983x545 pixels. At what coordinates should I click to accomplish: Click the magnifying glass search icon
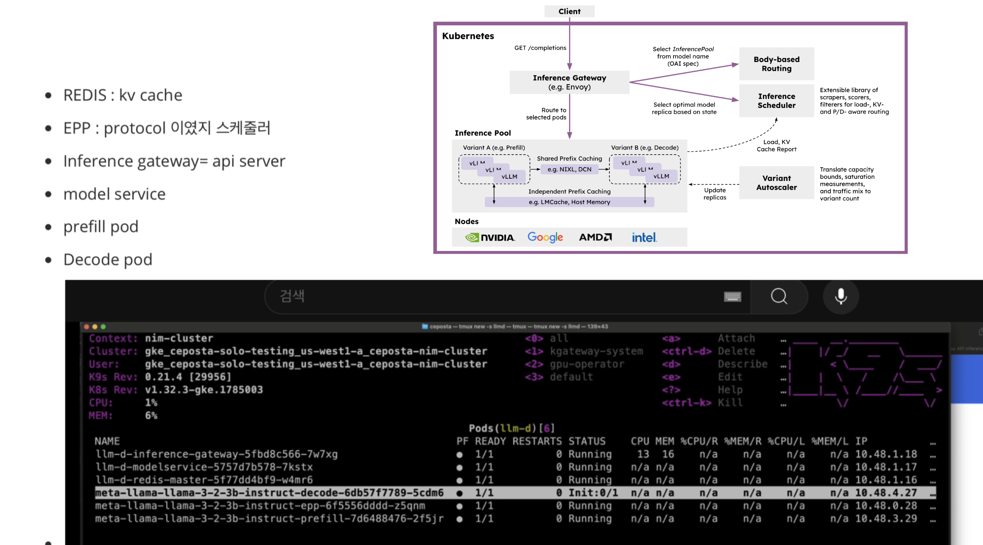[x=778, y=296]
